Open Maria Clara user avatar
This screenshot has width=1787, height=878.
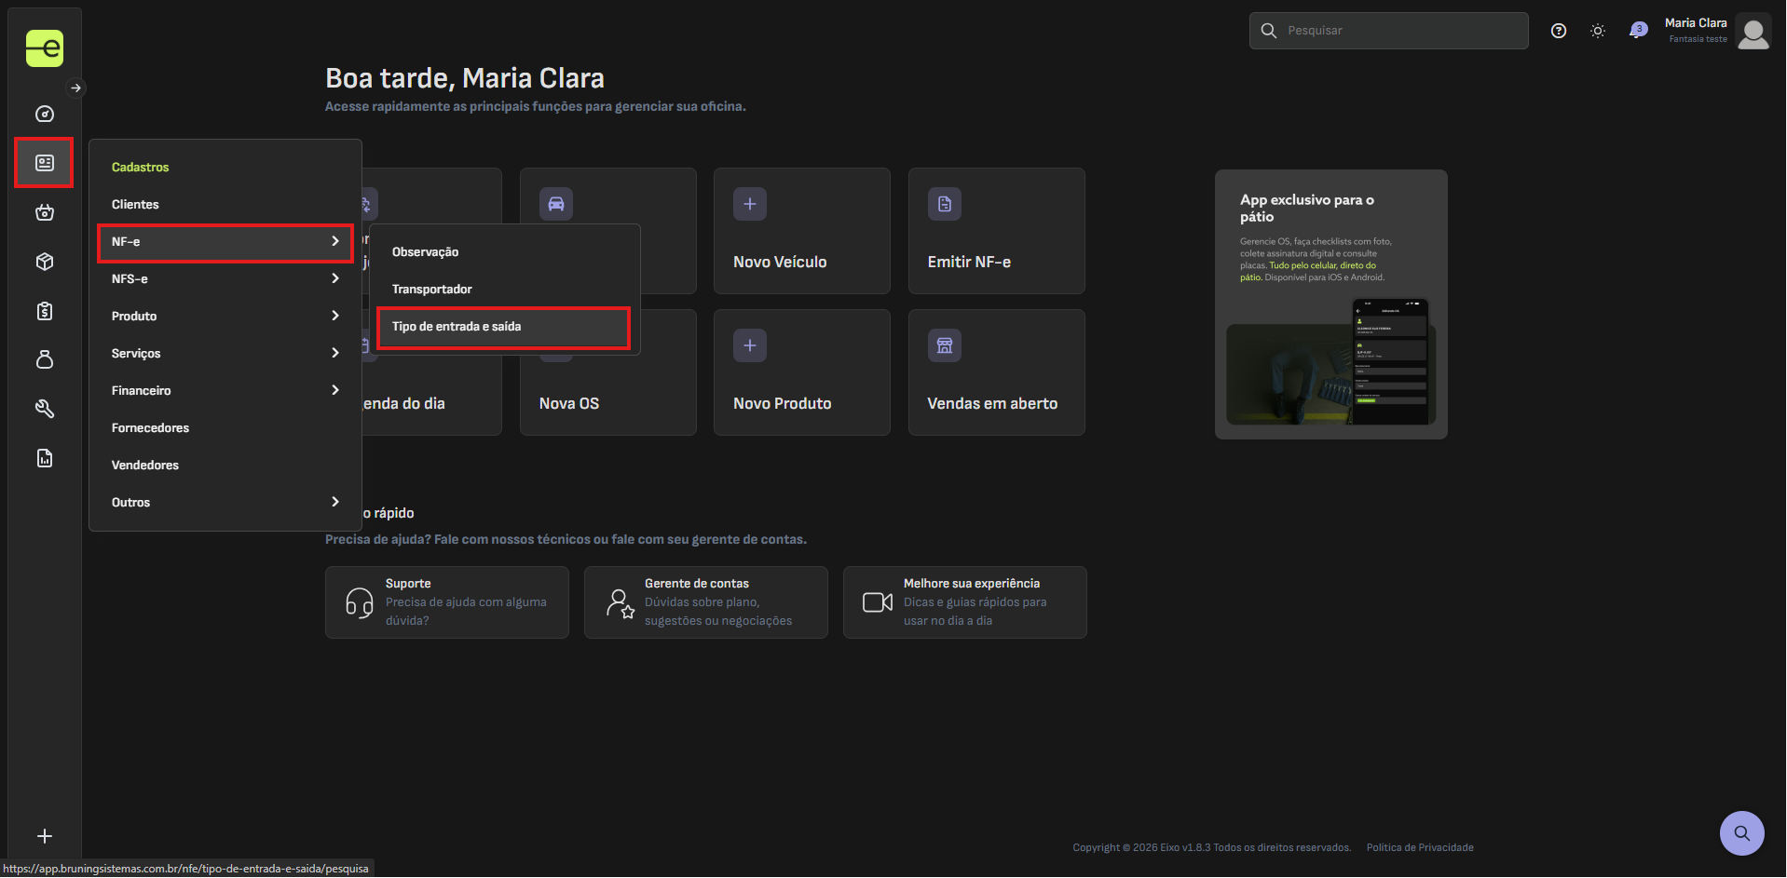(1753, 32)
